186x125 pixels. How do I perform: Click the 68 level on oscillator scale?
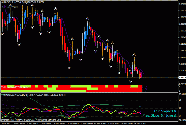(180, 100)
